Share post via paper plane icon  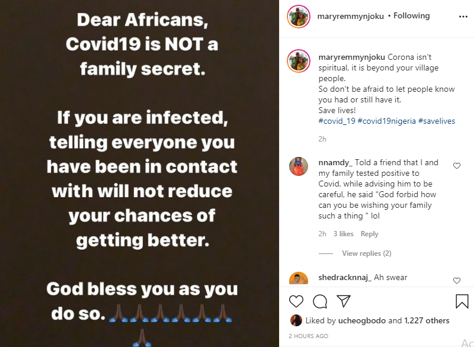(343, 301)
